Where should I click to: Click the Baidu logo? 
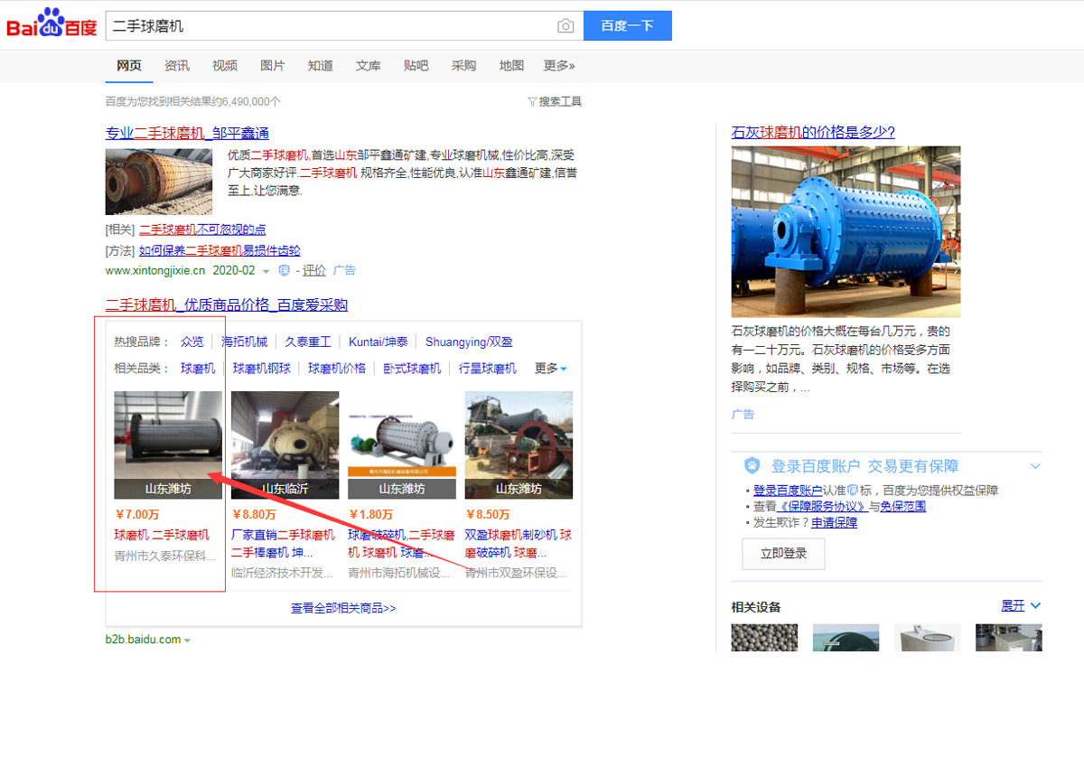51,24
